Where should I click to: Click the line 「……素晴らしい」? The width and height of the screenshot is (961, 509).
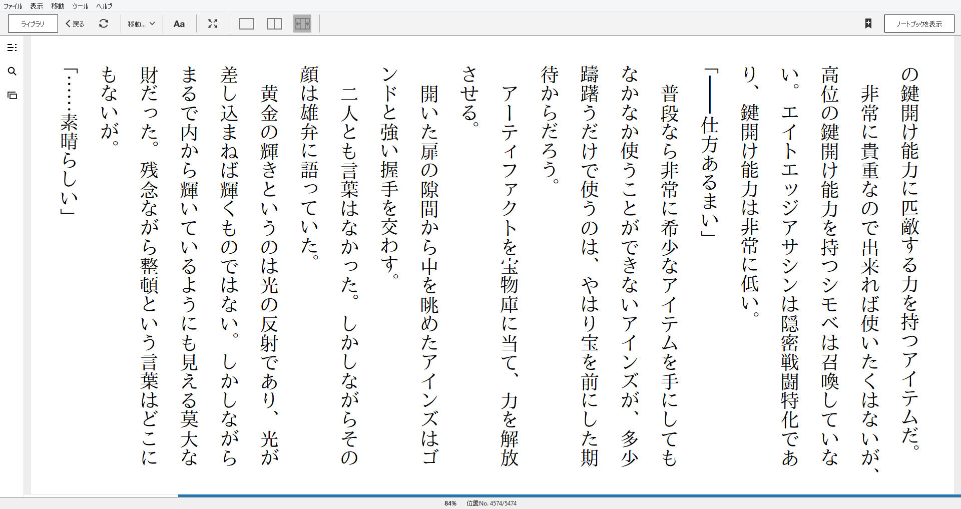(x=69, y=142)
